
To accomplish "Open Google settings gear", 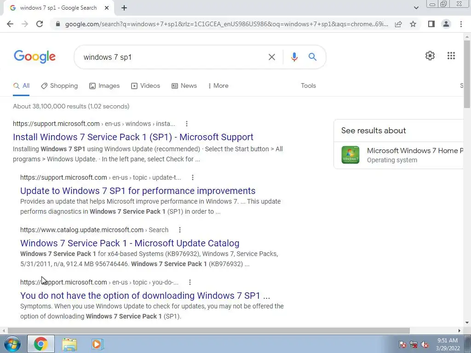I will 430,56.
